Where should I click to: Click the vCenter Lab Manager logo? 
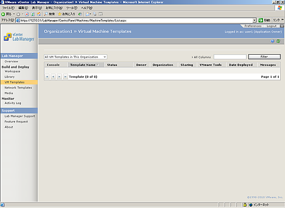(19, 37)
